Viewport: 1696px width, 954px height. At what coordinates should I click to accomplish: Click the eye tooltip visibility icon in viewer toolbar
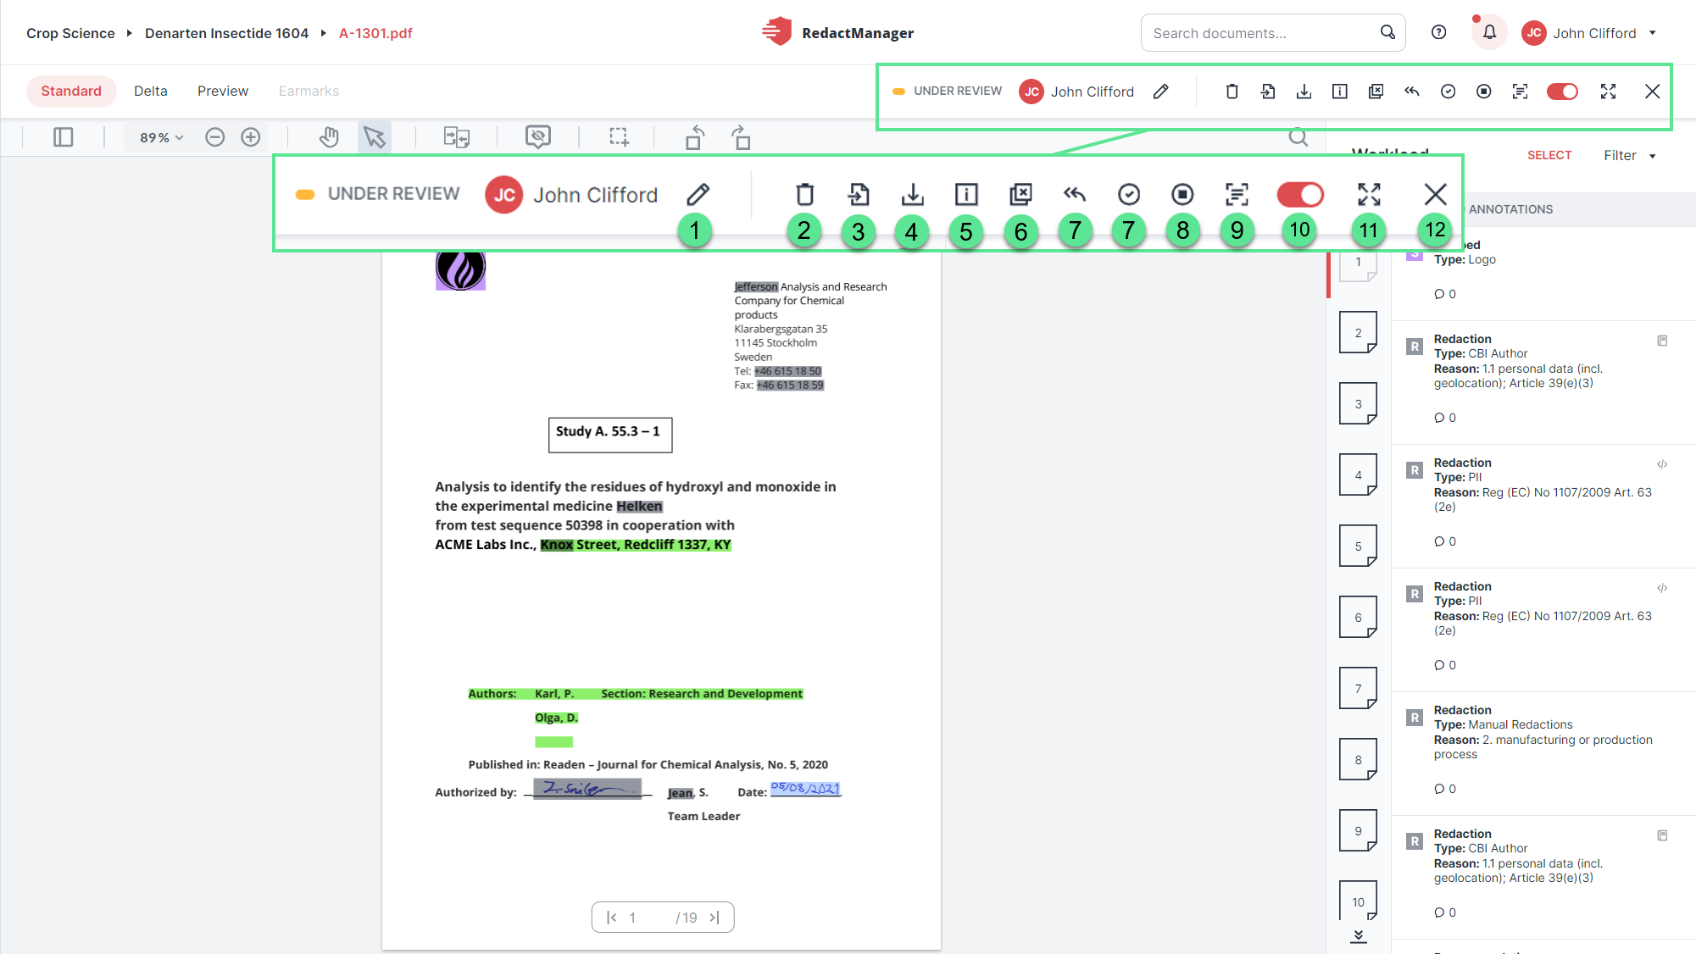pos(538,137)
